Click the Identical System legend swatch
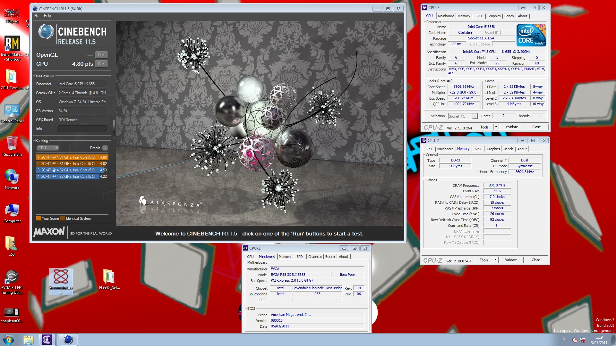This screenshot has width=616, height=346. (x=63, y=218)
